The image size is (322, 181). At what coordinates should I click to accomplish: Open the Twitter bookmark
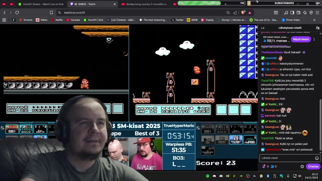tap(177, 20)
